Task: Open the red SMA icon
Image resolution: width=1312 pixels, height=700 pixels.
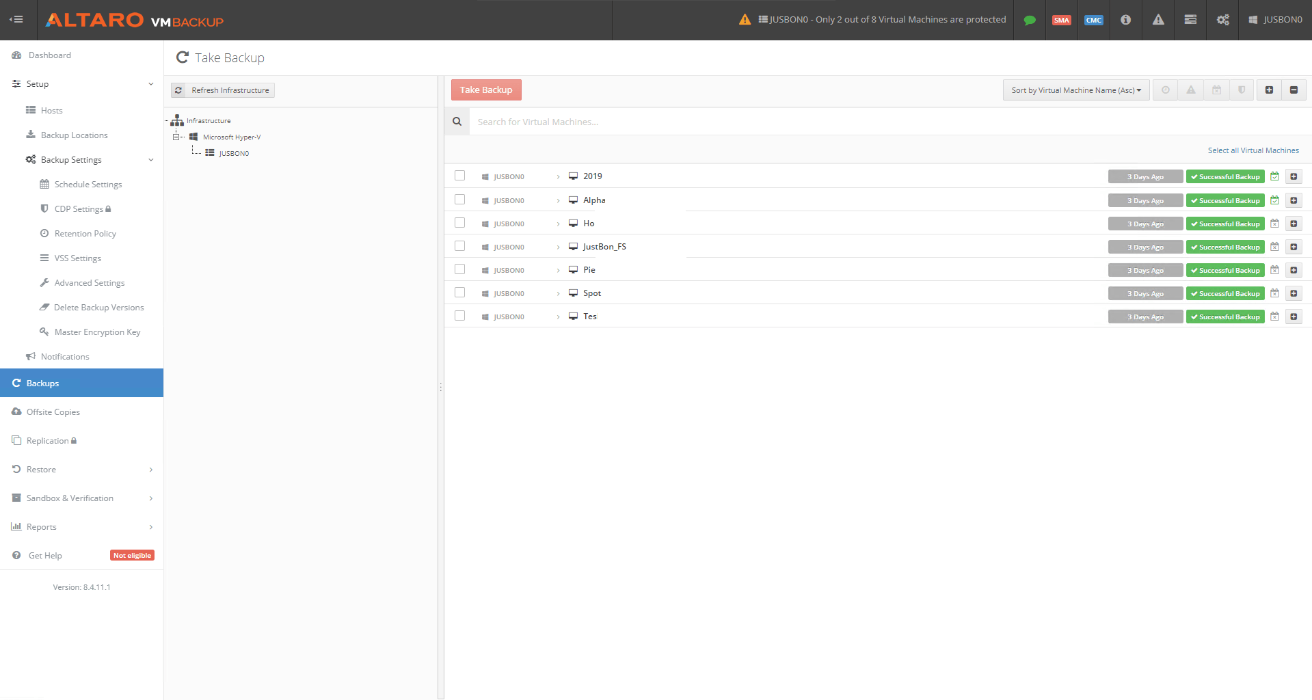Action: pos(1062,20)
